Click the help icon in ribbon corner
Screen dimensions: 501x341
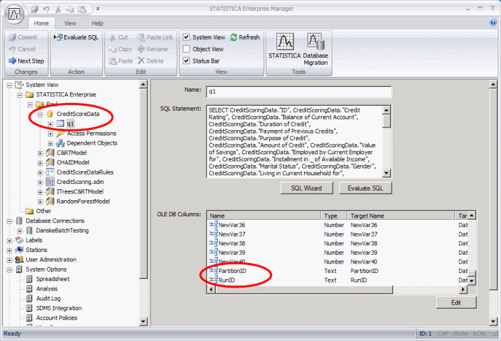pos(493,22)
